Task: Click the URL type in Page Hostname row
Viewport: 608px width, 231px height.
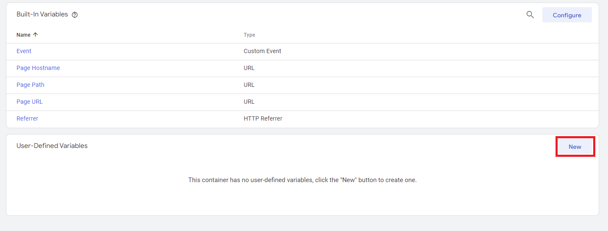Action: pyautogui.click(x=249, y=68)
